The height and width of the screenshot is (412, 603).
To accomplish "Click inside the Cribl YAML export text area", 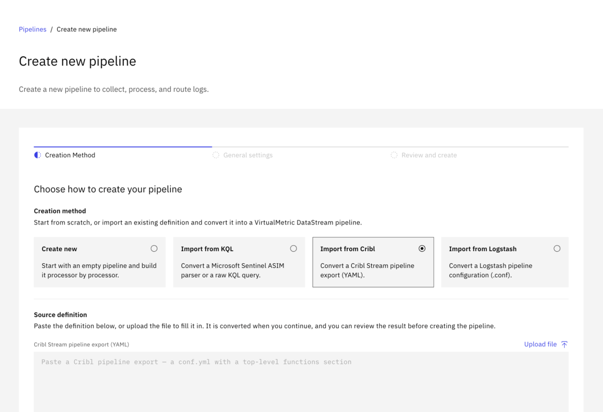I will point(301,382).
